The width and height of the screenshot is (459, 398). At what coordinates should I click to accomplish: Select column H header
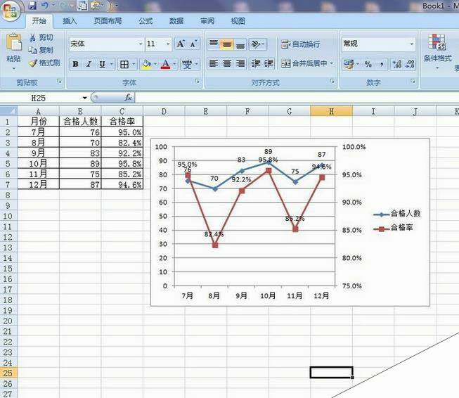tap(331, 111)
